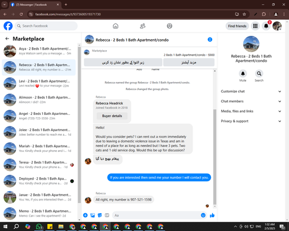Click the chat header title Rebecca

pyautogui.click(x=132, y=40)
